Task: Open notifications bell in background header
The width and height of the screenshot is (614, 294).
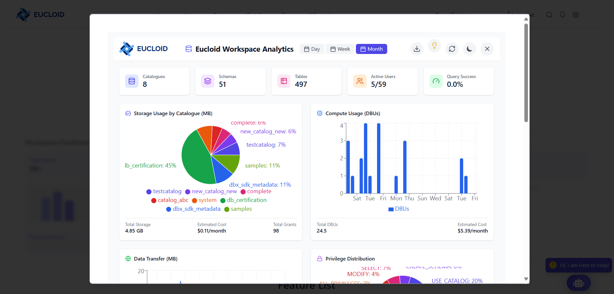Action: coord(563,15)
